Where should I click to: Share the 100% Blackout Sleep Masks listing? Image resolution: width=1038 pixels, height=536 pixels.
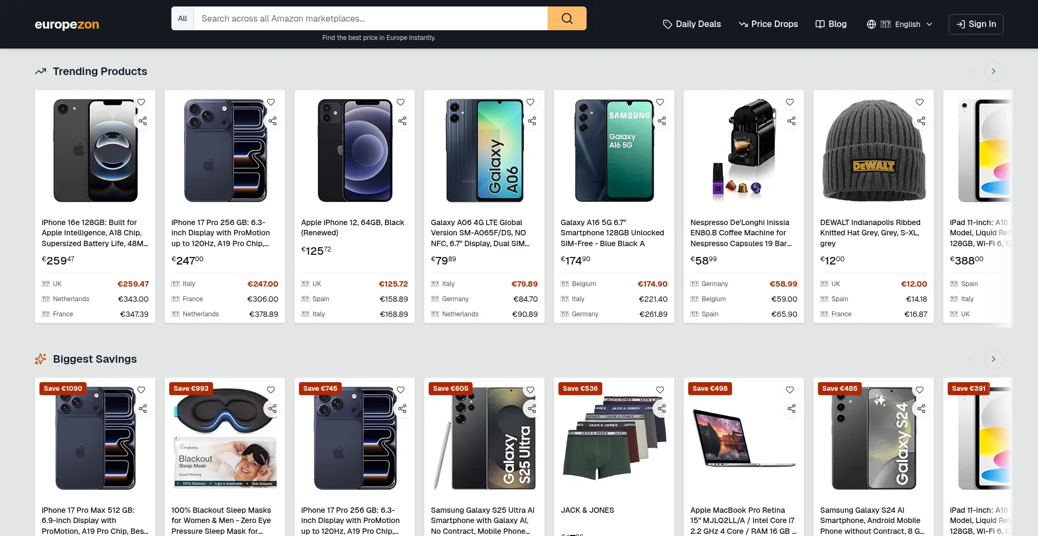(272, 409)
